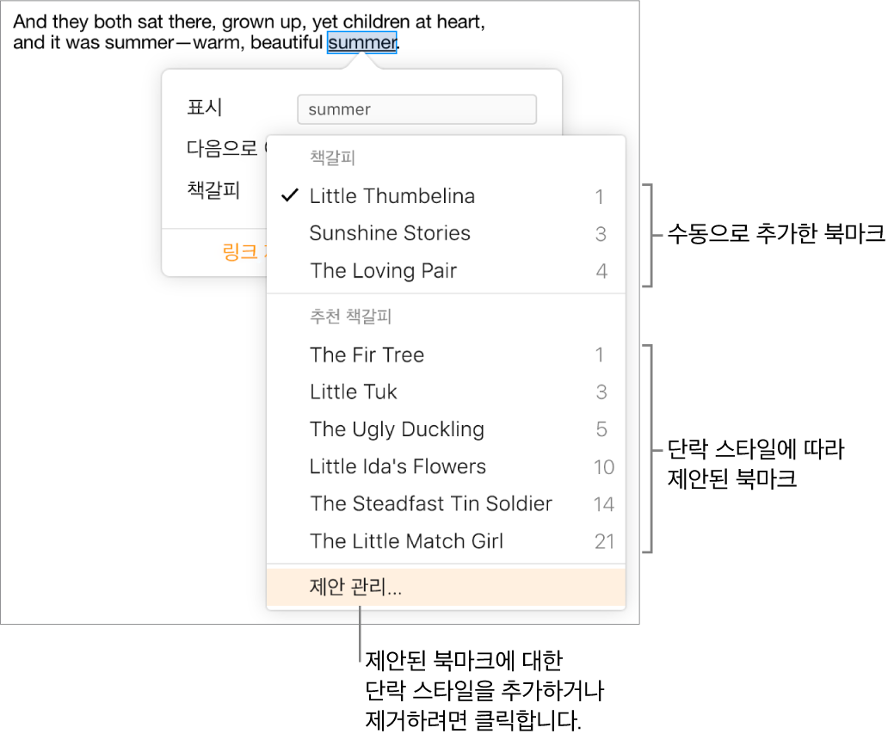The image size is (894, 740).
Task: Click the checkmark beside Little Thumbelina
Action: click(290, 196)
